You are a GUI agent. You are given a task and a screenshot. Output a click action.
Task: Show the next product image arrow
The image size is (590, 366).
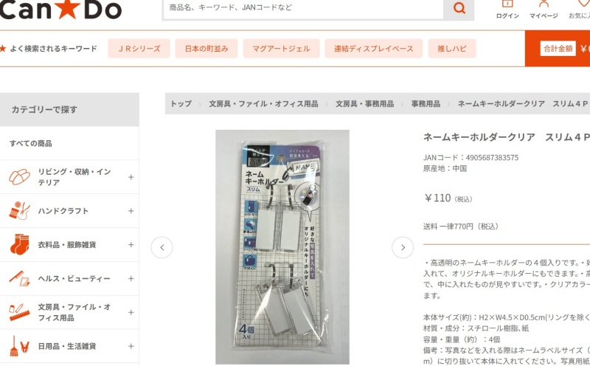(x=403, y=247)
